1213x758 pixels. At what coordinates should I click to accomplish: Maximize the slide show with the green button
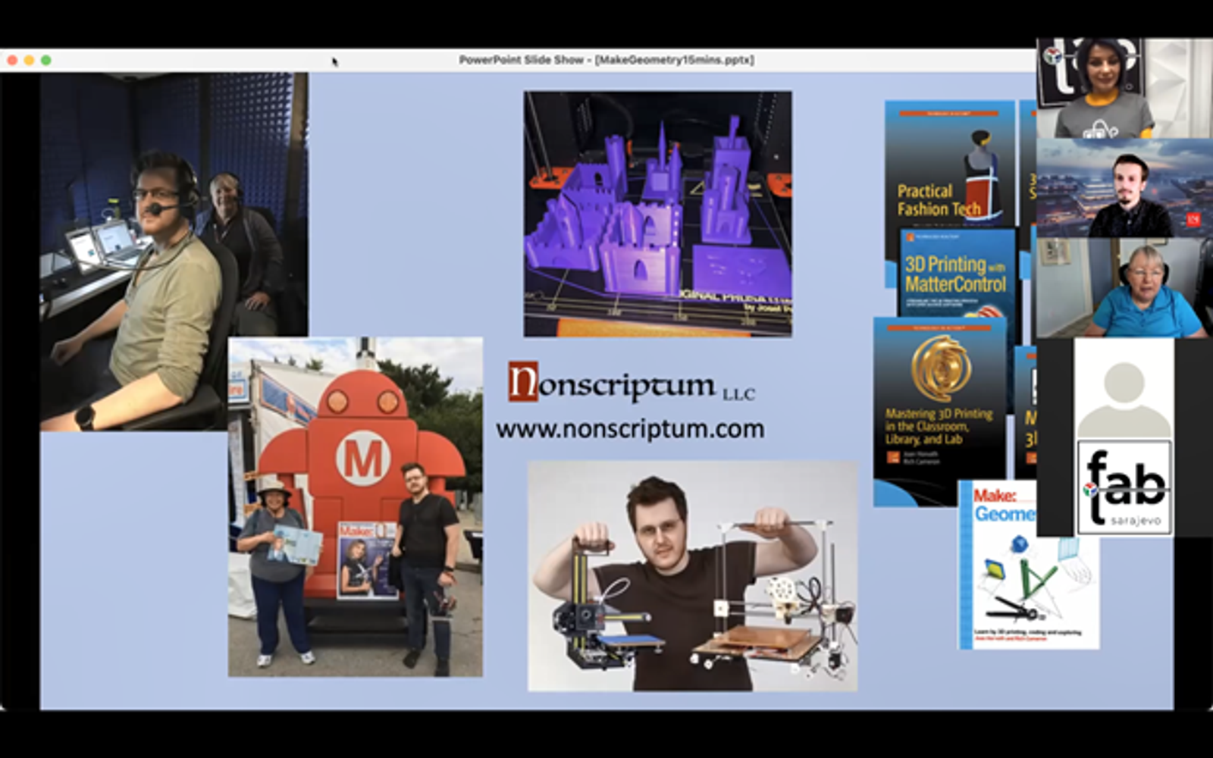click(x=46, y=60)
